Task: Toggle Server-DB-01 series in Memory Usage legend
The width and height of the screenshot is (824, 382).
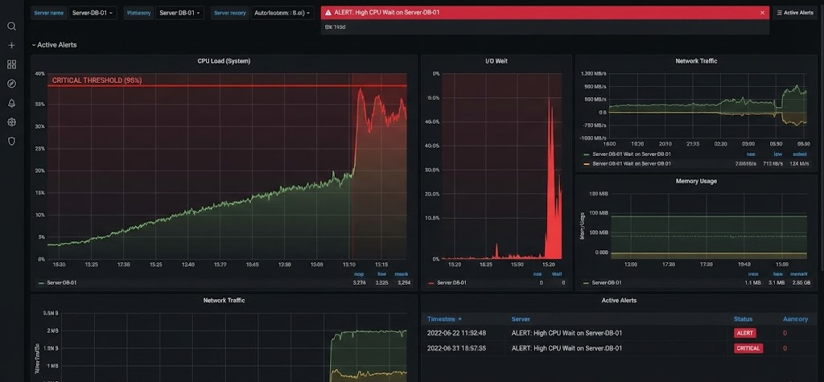Action: [608, 283]
